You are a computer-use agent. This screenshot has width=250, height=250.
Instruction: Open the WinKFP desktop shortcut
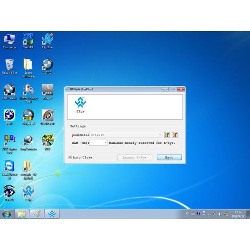28,41
